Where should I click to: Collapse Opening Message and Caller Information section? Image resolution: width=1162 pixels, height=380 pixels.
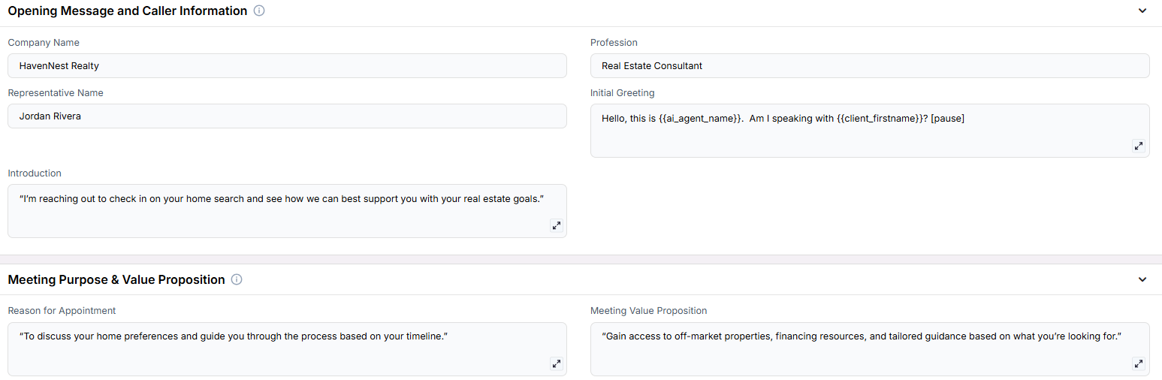pyautogui.click(x=1142, y=11)
